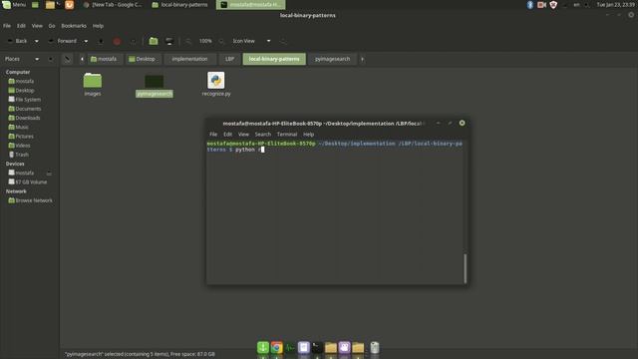The width and height of the screenshot is (638, 359).
Task: Open the Terminal menu in terminal window
Action: pos(287,134)
